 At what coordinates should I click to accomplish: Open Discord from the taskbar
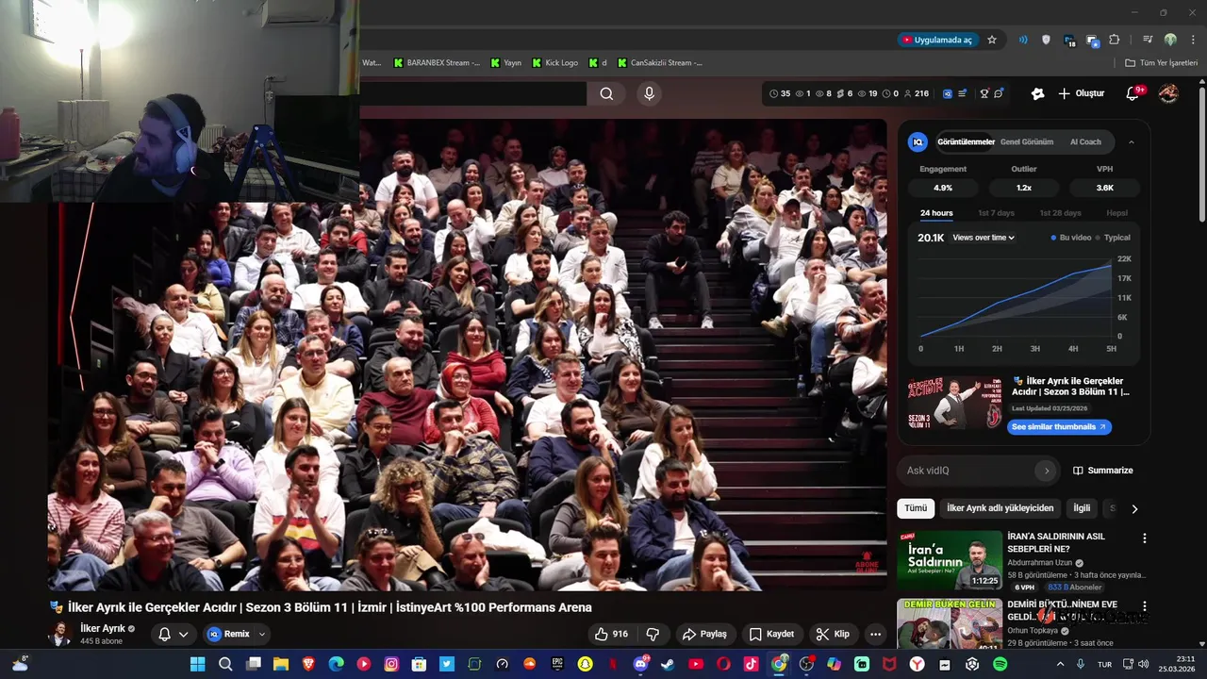(641, 664)
